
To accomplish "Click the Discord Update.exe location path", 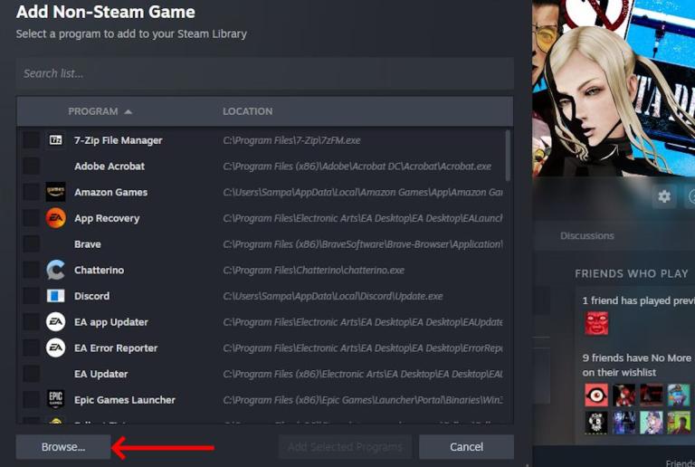I will [332, 296].
